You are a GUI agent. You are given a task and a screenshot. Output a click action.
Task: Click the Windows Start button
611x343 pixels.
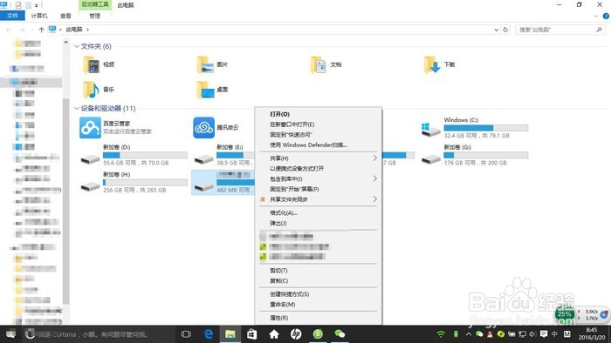[x=10, y=334]
